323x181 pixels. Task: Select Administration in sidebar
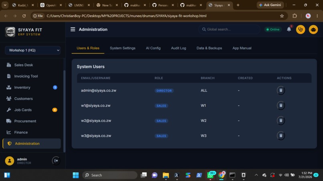32,143
